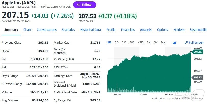Click the star icon in Follow button
Screen dimensions: 207x104
pos(79,5)
